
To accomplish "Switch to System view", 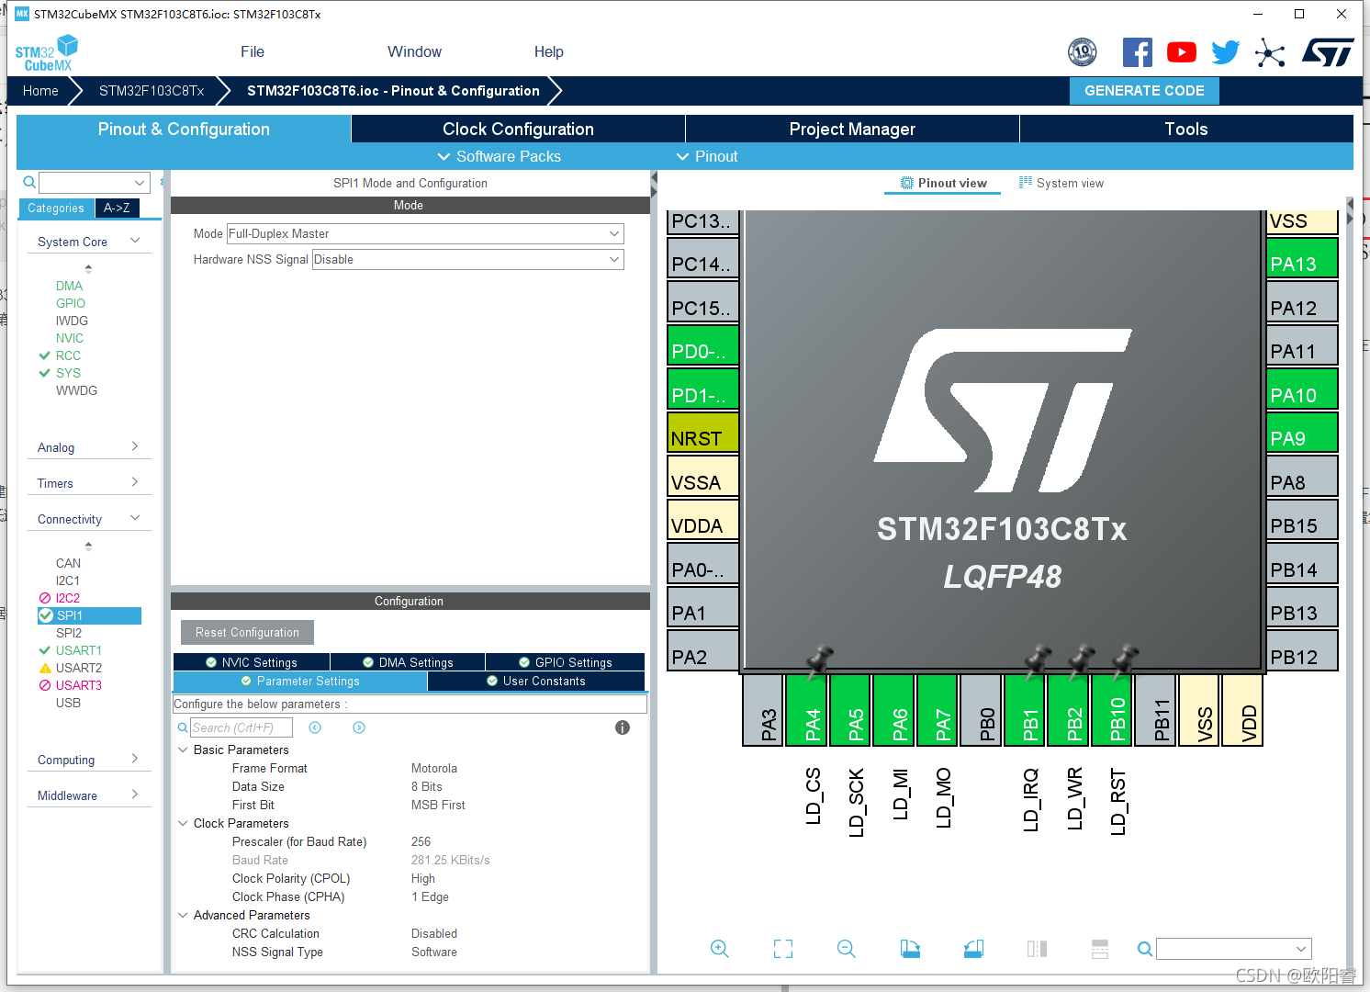I will pos(1061,183).
